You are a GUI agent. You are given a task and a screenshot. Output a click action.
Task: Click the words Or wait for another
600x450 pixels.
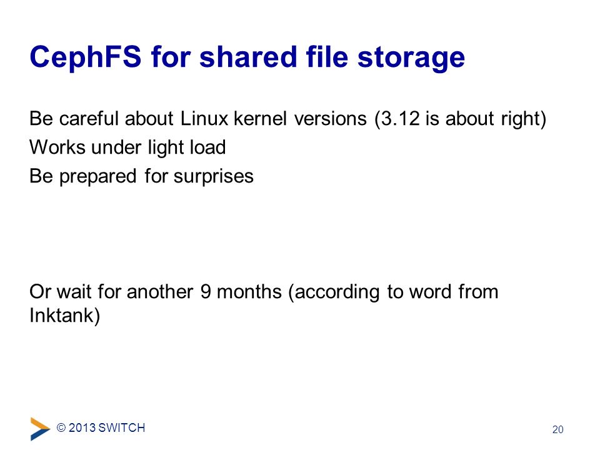[111, 292]
